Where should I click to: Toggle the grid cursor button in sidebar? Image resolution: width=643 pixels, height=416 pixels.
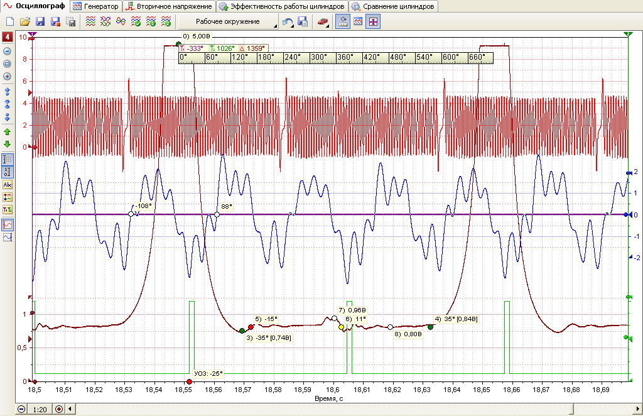[8, 159]
